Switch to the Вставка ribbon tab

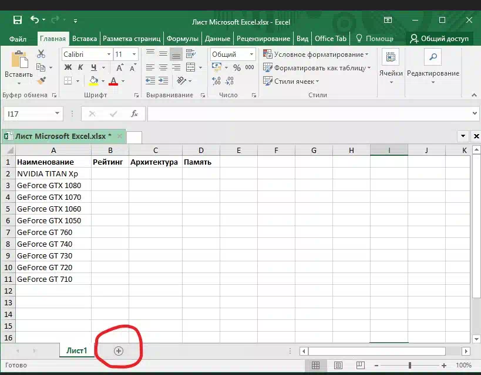(85, 39)
